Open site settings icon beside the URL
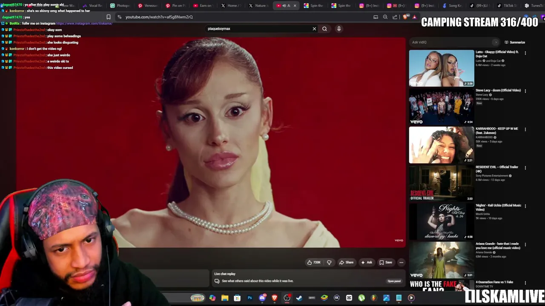Viewport: 545px width, 306px height. pyautogui.click(x=119, y=17)
